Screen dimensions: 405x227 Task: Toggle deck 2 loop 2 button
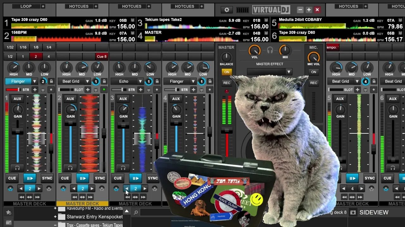tap(83, 189)
